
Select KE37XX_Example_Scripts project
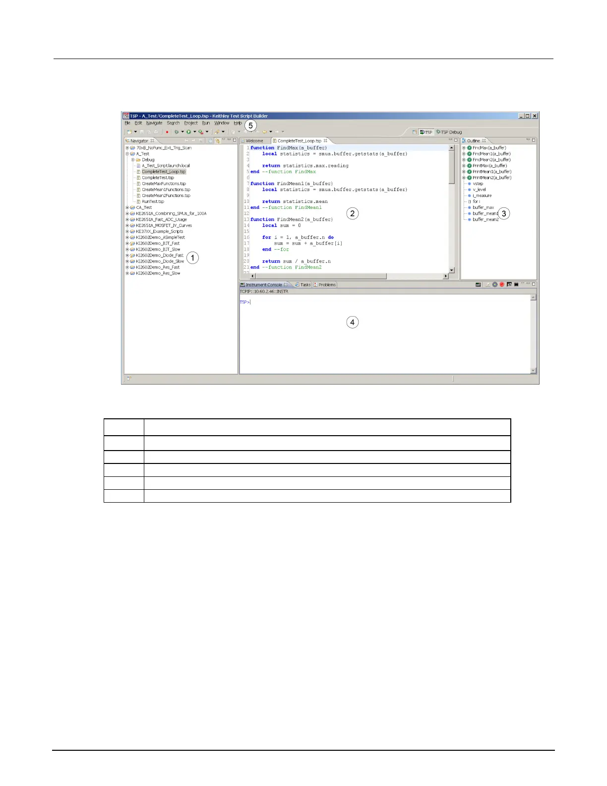(160, 231)
